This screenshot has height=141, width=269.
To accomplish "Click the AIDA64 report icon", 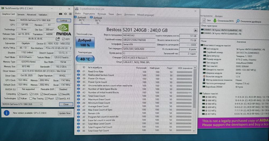I will click(x=204, y=21).
